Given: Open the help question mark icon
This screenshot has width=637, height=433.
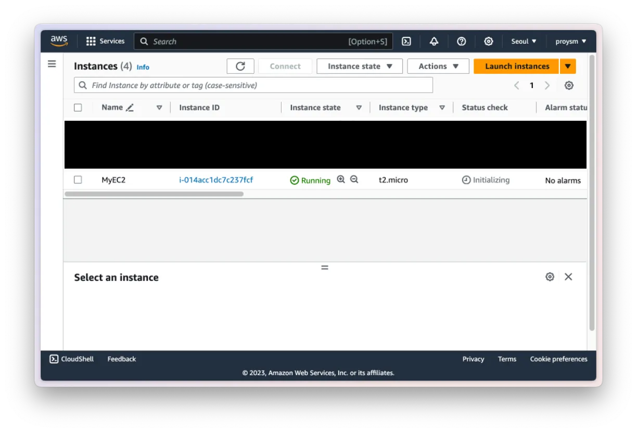Looking at the screenshot, I should [461, 42].
